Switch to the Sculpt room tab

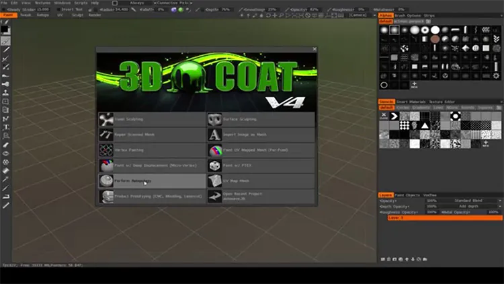(x=77, y=15)
